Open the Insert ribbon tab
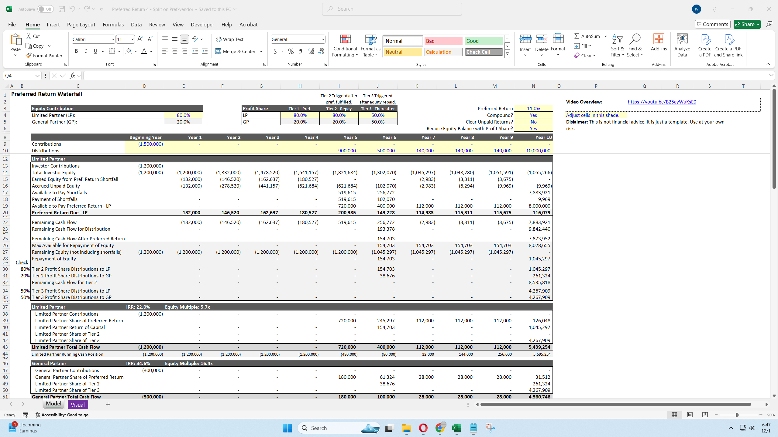Image resolution: width=778 pixels, height=437 pixels. click(x=53, y=25)
